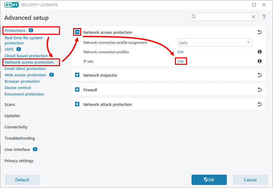Click the revert arrow for Network attack protection

[259, 104]
